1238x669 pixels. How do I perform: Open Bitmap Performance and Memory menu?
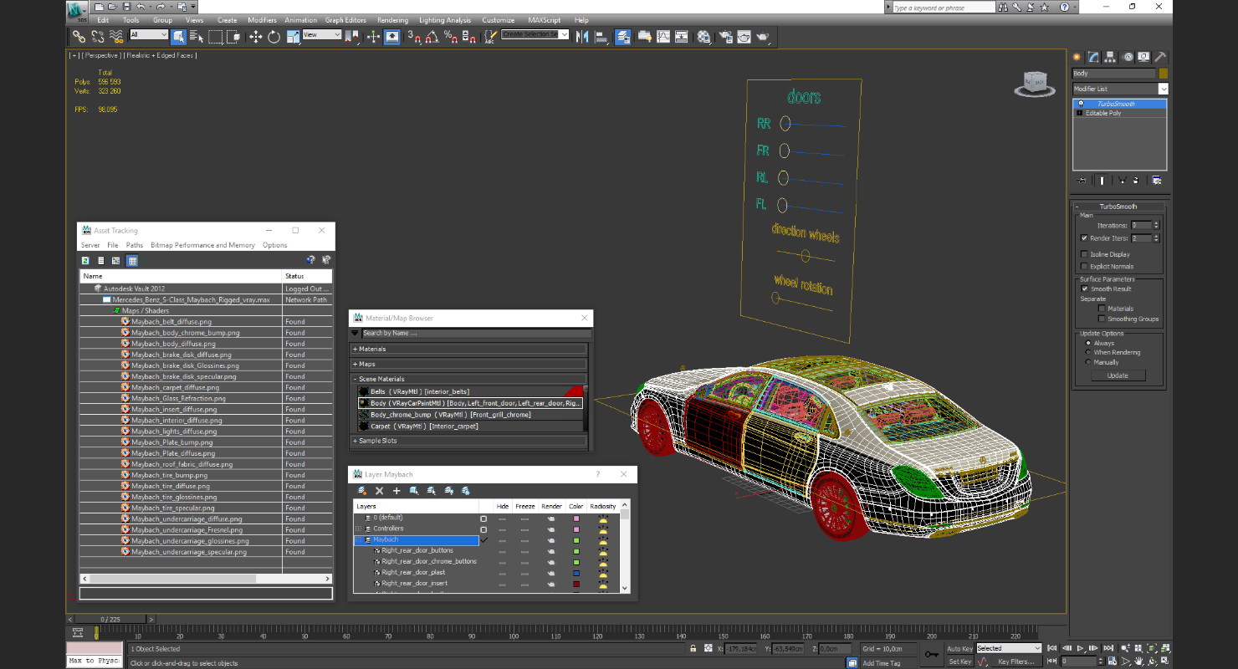[x=202, y=245]
